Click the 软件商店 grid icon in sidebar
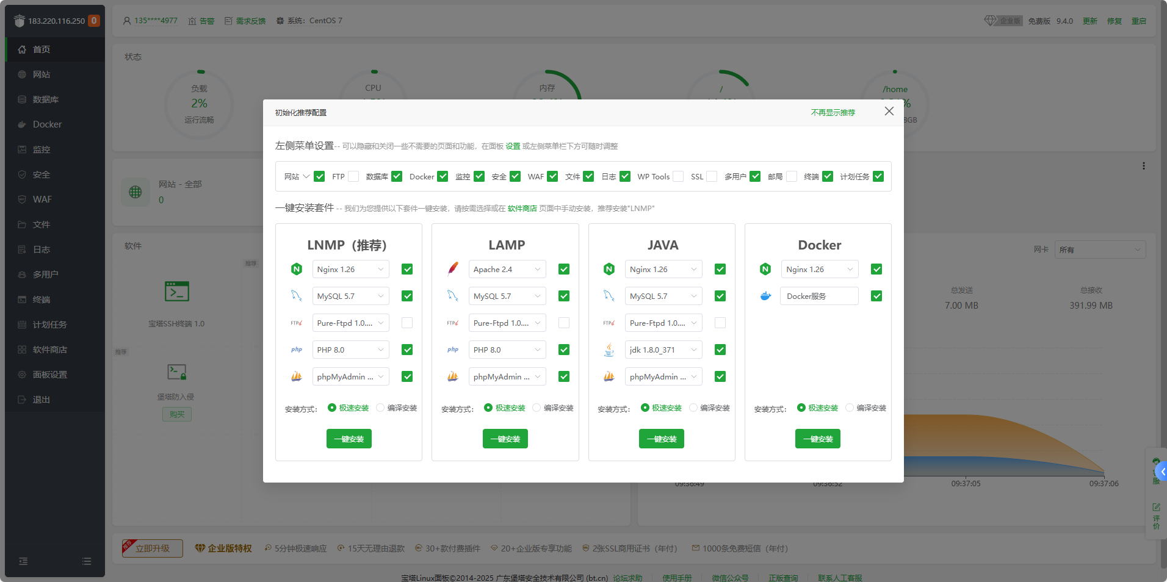This screenshot has height=582, width=1167. 22,350
